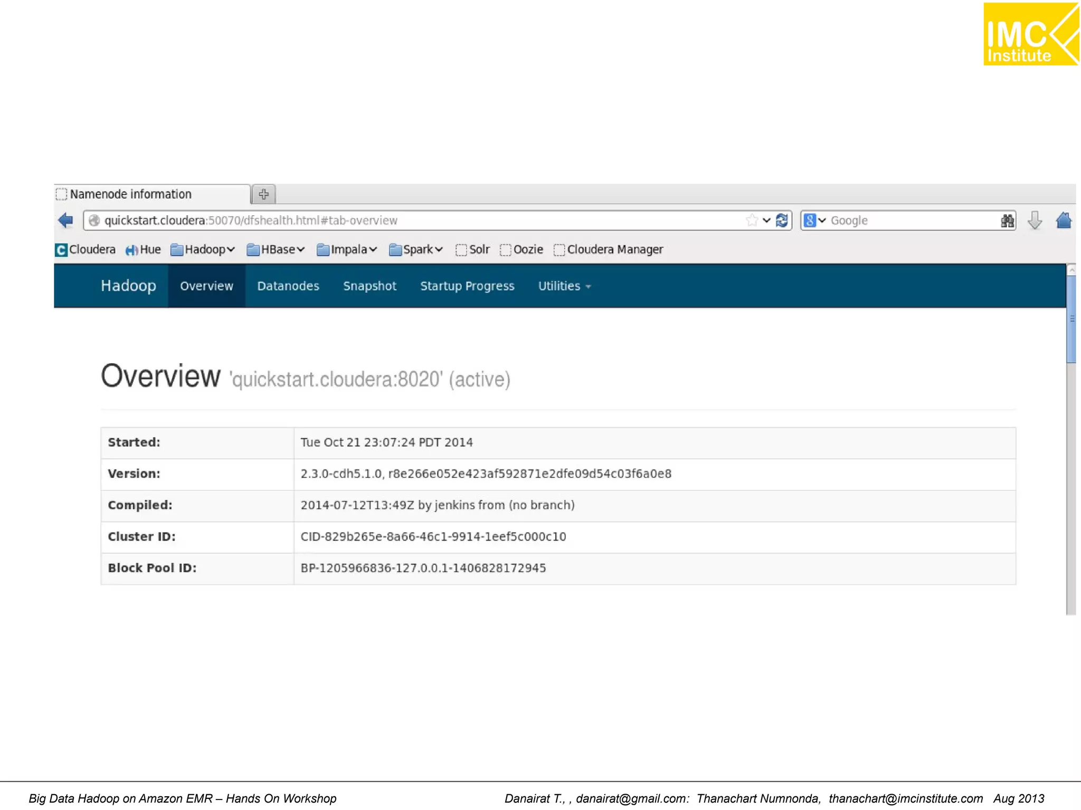Viewport: 1081px width, 810px height.
Task: Open the Utilities dropdown menu
Action: [x=564, y=286]
